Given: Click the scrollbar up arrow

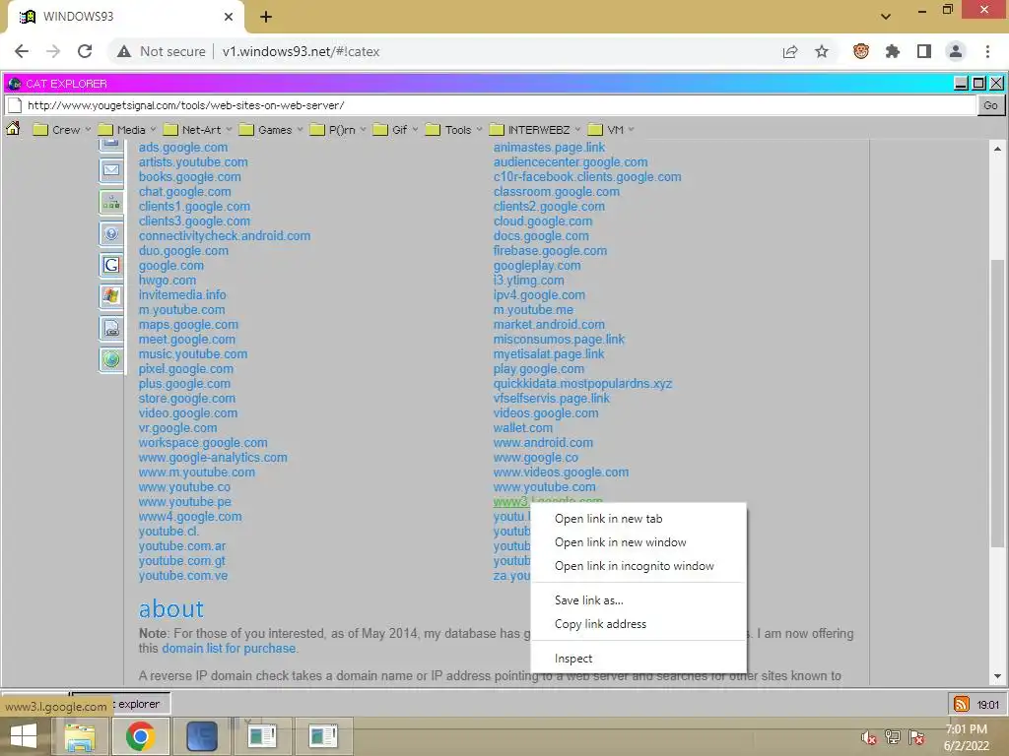Looking at the screenshot, I should (997, 150).
